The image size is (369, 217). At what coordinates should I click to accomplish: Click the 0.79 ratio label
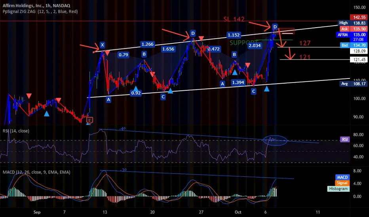tap(123, 55)
